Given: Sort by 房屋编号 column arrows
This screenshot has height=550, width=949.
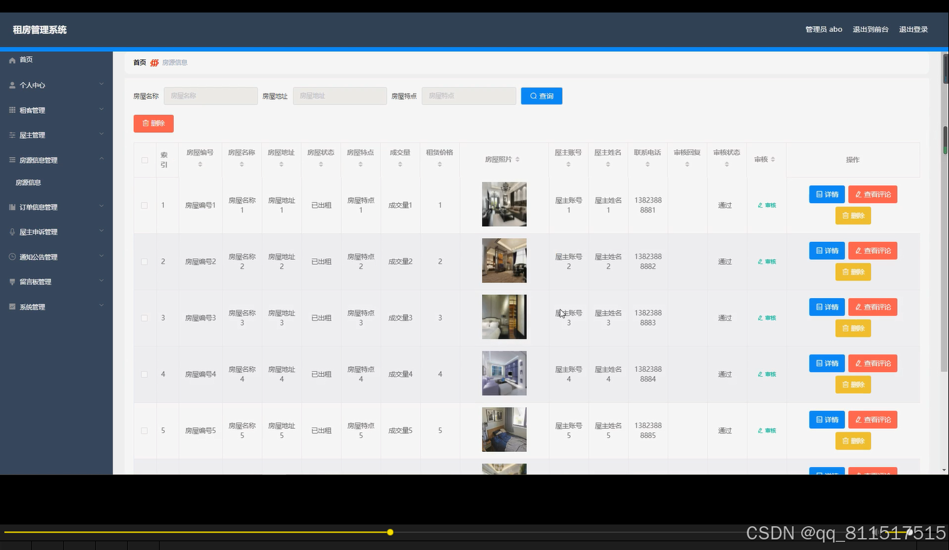Looking at the screenshot, I should 200,164.
